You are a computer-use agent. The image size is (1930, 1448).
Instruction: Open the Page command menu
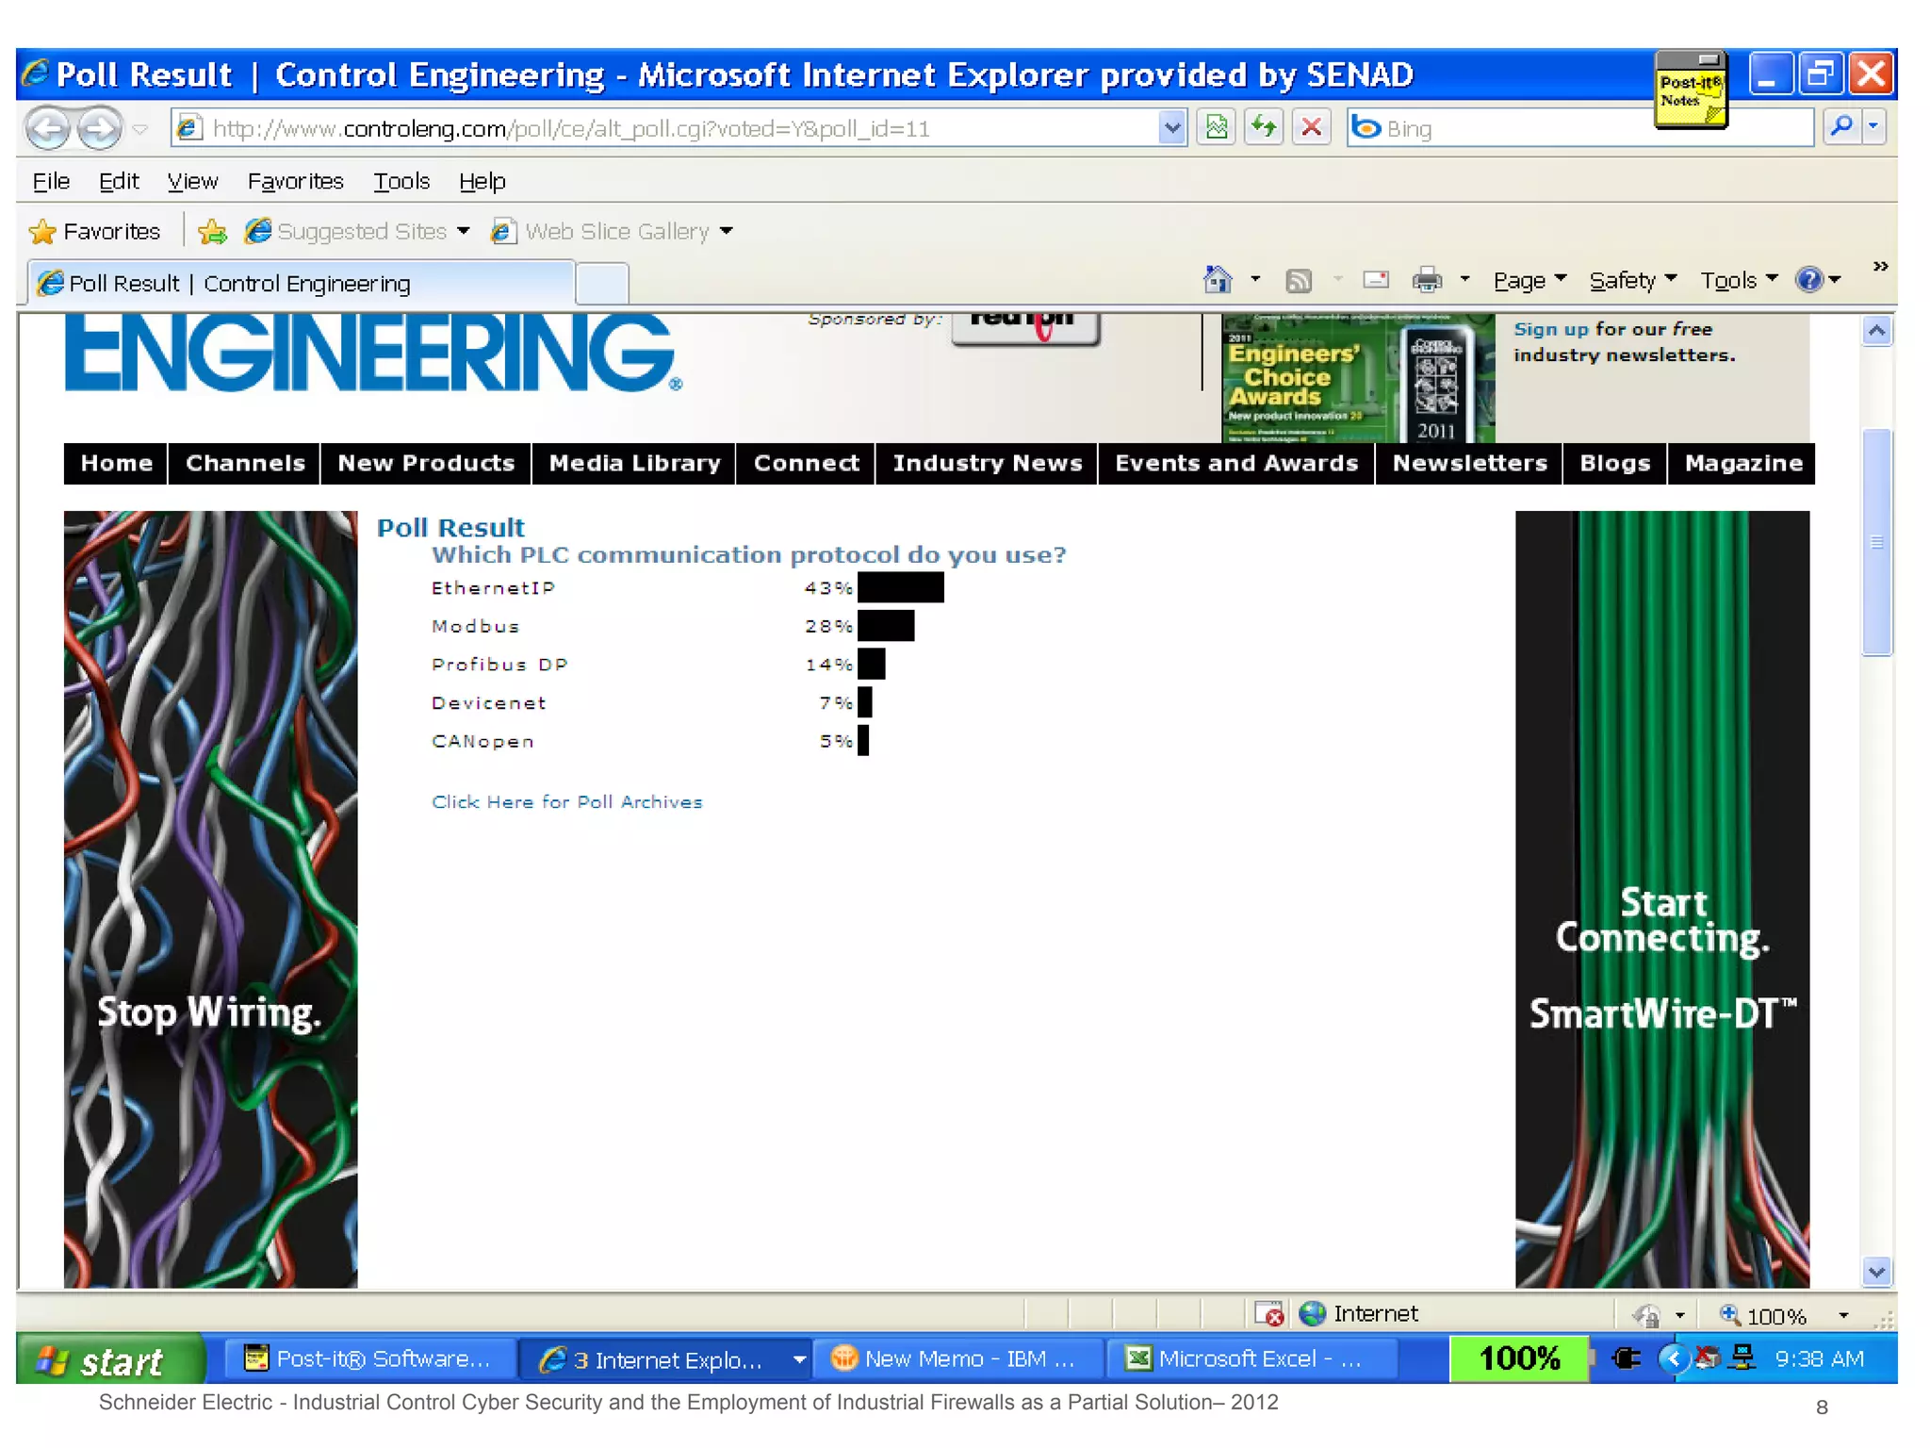coord(1529,280)
